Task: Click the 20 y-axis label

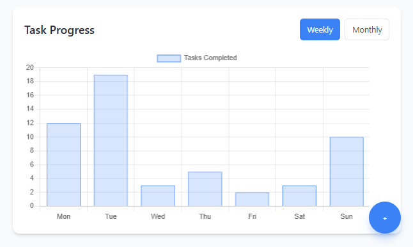Action: pos(30,67)
